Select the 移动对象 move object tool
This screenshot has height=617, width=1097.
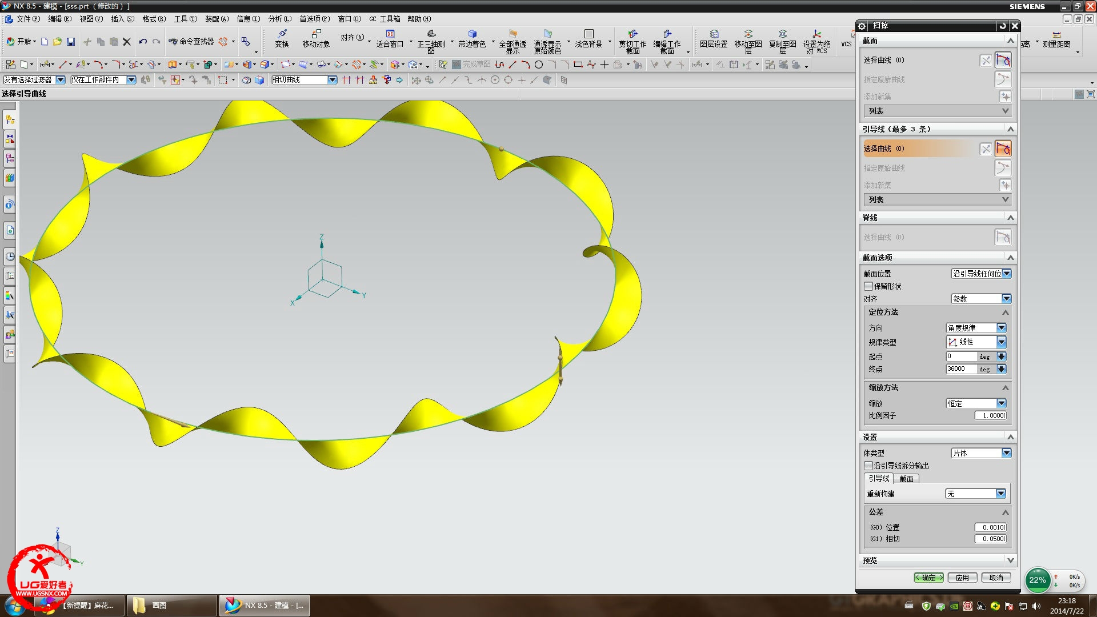[x=316, y=39]
